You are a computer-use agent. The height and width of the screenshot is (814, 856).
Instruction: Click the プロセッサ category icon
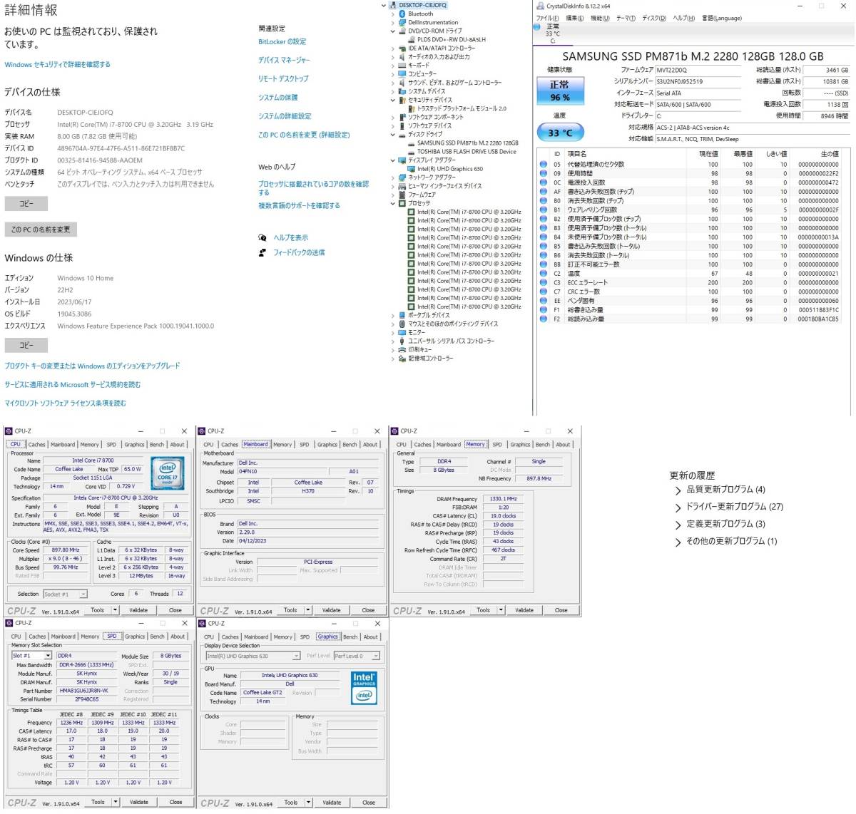tap(402, 203)
